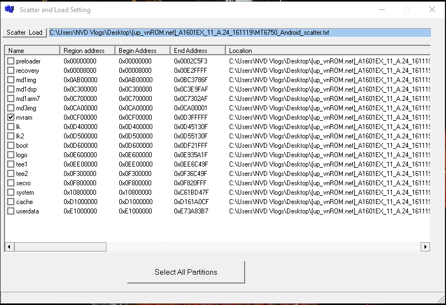The height and width of the screenshot is (305, 446).
Task: Select the system partition checkbox
Action: pos(10,192)
